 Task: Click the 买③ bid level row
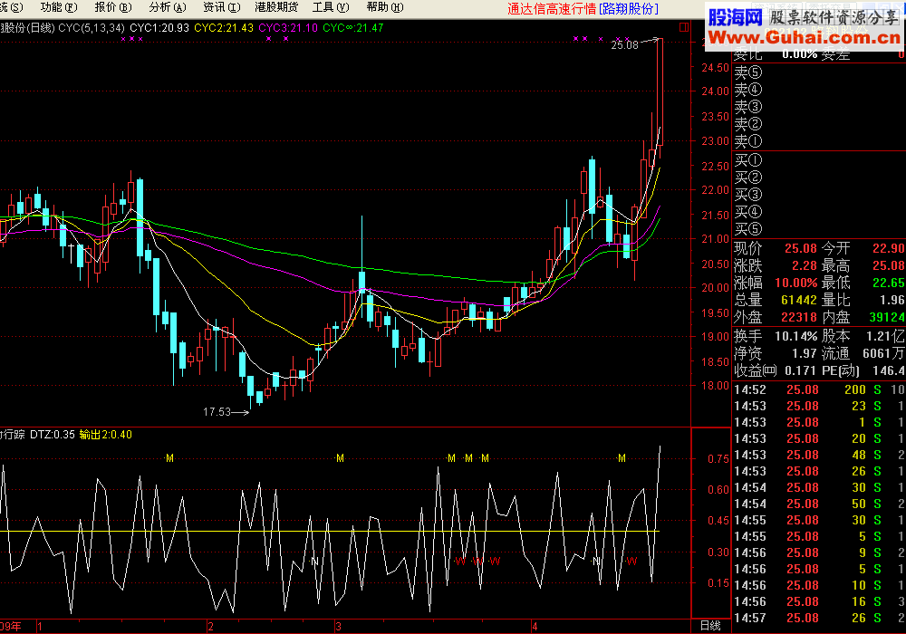point(819,195)
